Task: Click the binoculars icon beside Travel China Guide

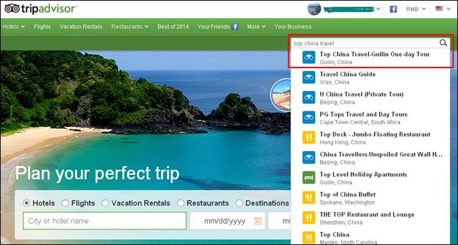Action: [309, 78]
